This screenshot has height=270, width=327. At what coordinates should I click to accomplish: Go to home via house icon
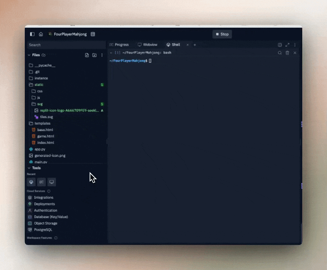pos(41,34)
